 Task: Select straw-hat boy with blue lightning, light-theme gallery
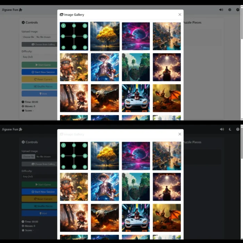coord(105,67)
